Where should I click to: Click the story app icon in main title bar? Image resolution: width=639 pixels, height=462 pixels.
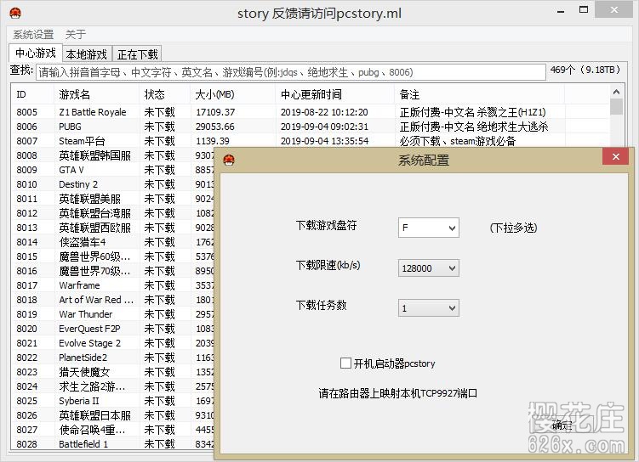point(15,13)
